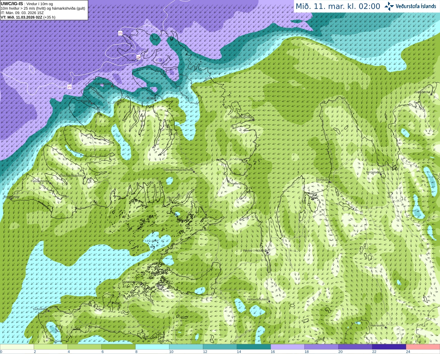Click the Gufuskálar station label

tap(40, 309)
